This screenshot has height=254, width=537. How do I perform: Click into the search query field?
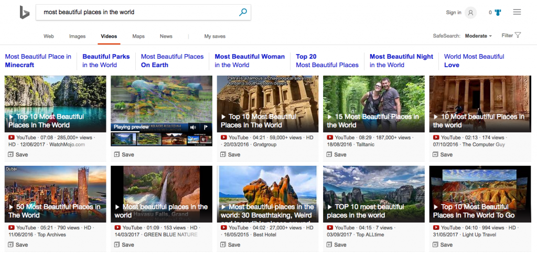pos(136,12)
